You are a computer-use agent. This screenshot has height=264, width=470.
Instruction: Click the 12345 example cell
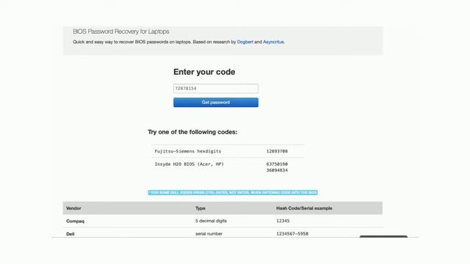[283, 221]
